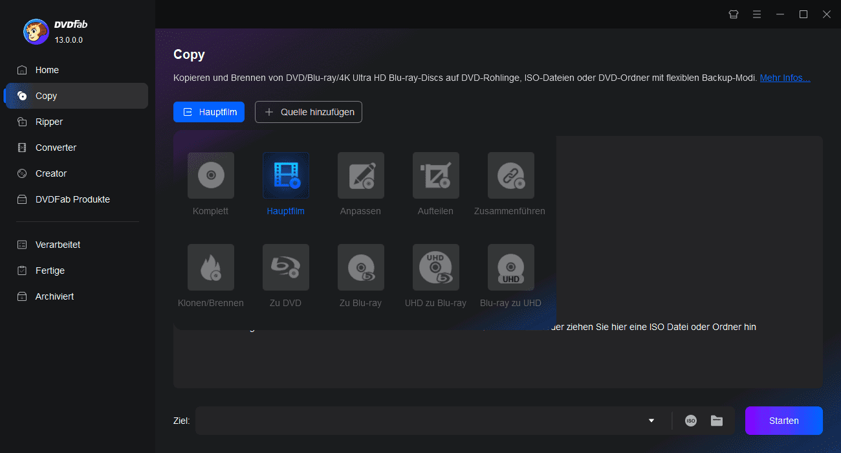Open the Ziel destination dropdown arrow
841x453 pixels.
pos(651,421)
